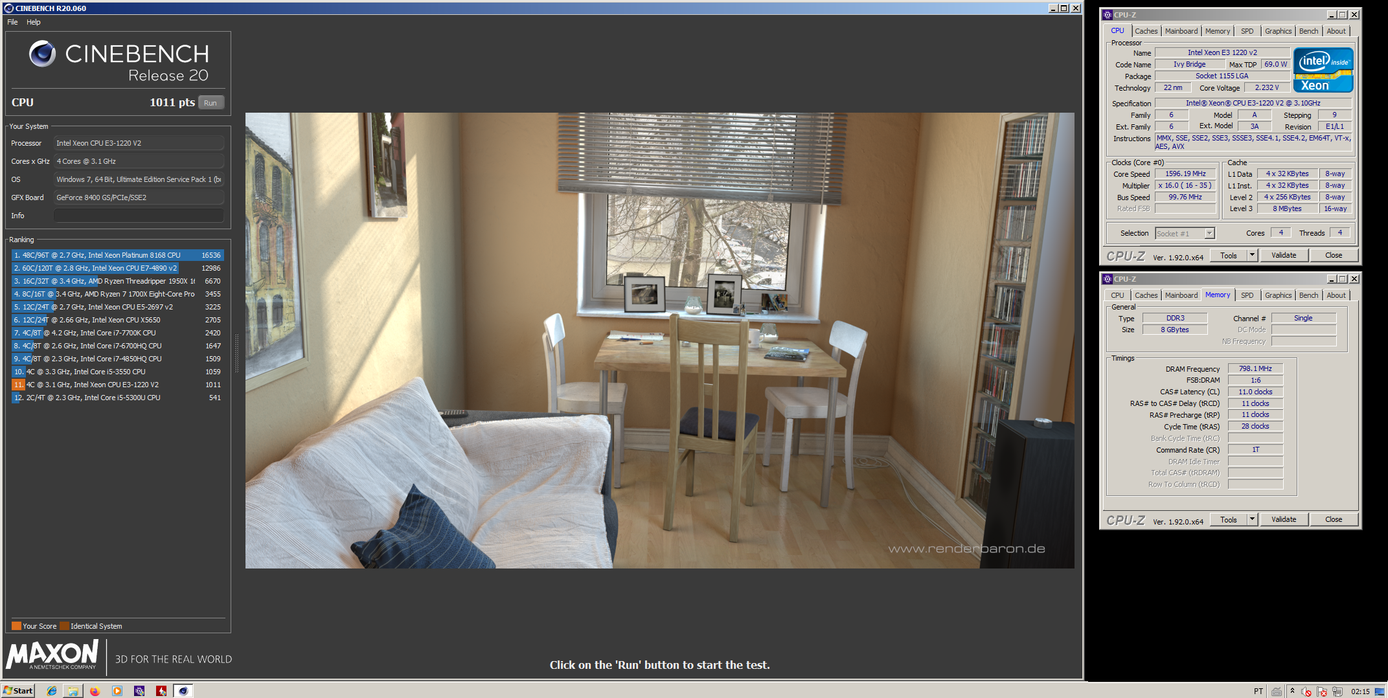Click the rendered room image preview
The image size is (1388, 698).
pyautogui.click(x=659, y=341)
